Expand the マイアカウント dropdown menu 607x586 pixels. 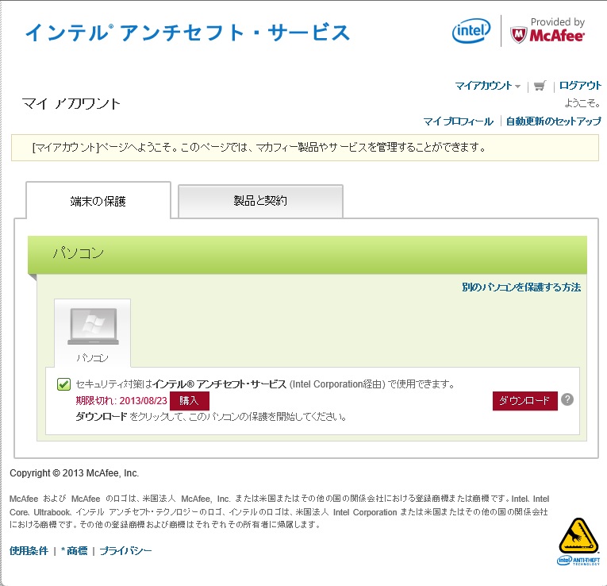pyautogui.click(x=487, y=86)
